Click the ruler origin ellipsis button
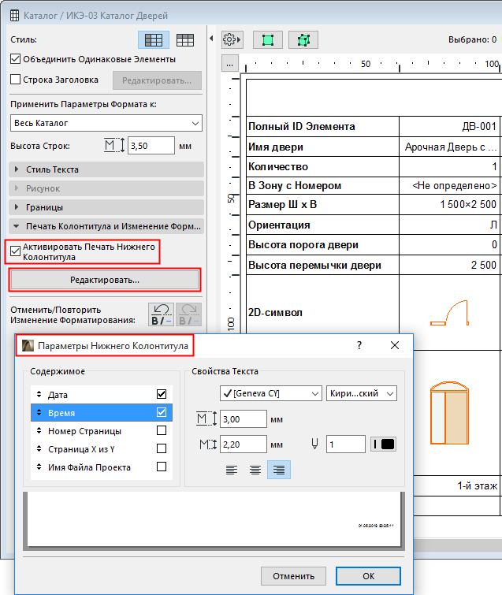The height and width of the screenshot is (595, 502). [230, 63]
